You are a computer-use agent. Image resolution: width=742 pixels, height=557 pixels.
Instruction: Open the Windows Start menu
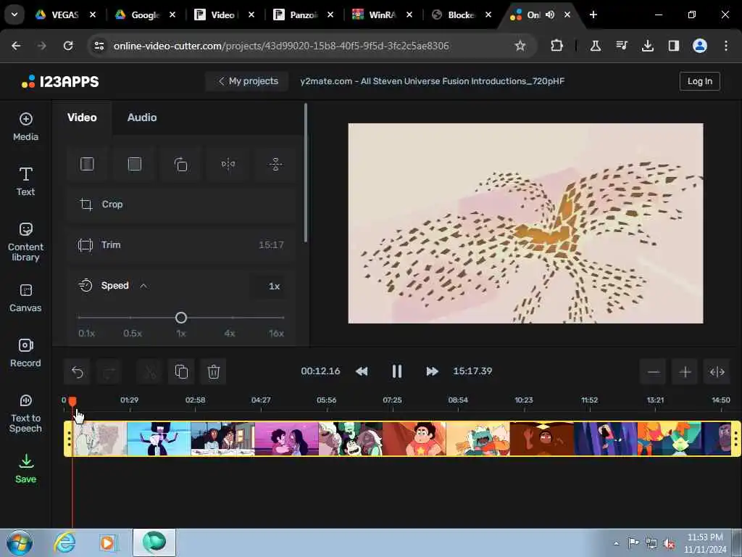(x=20, y=542)
